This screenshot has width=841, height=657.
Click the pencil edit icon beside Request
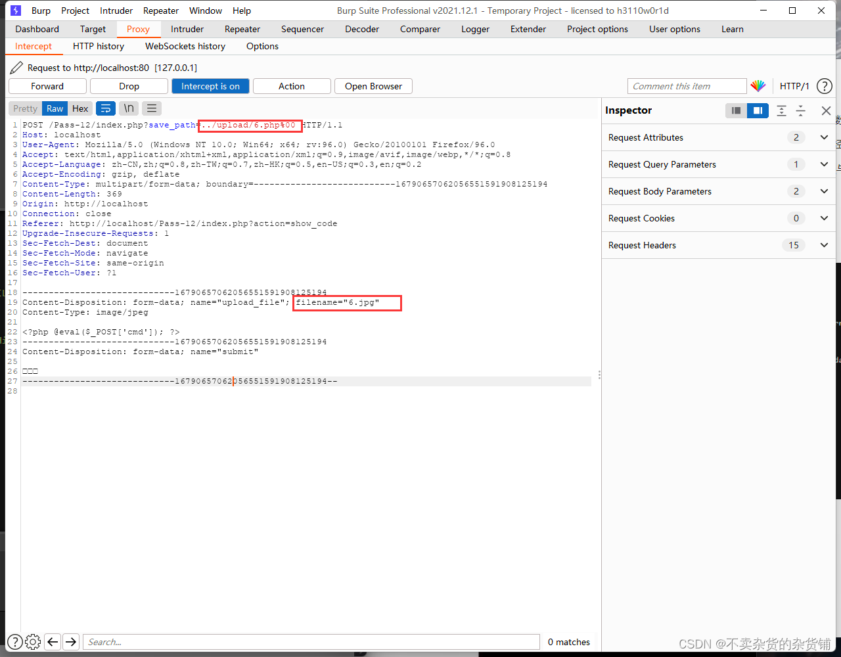(x=16, y=68)
